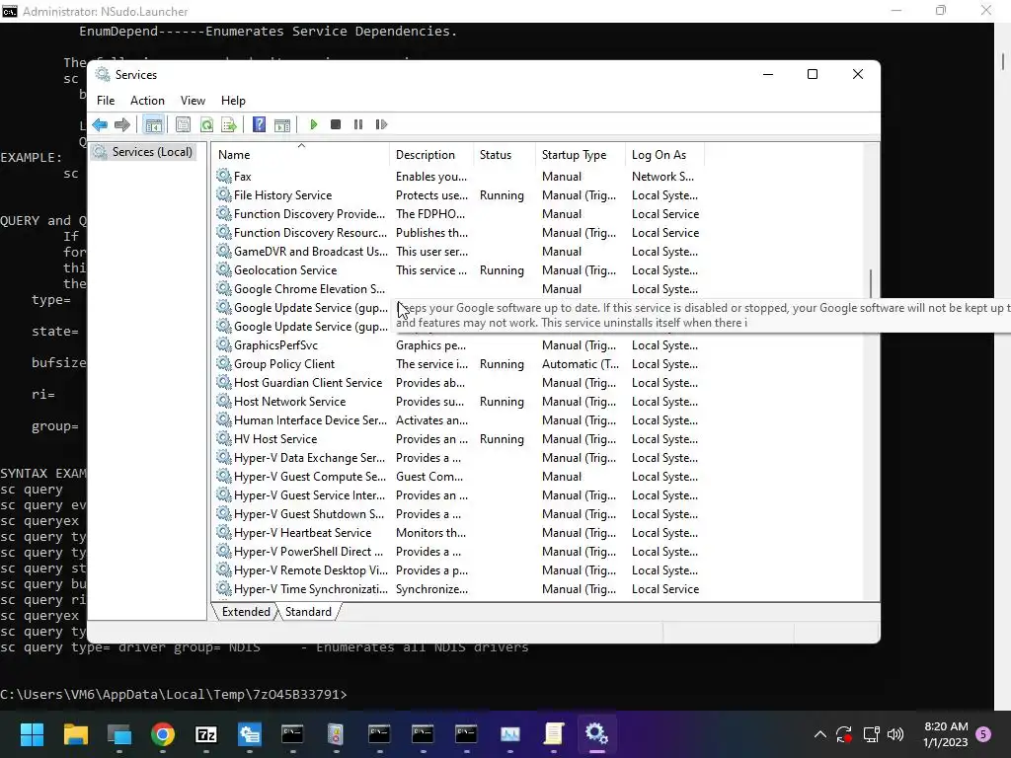This screenshot has height=758, width=1011.
Task: Select Google Chrome Elevation Service row
Action: coord(459,289)
